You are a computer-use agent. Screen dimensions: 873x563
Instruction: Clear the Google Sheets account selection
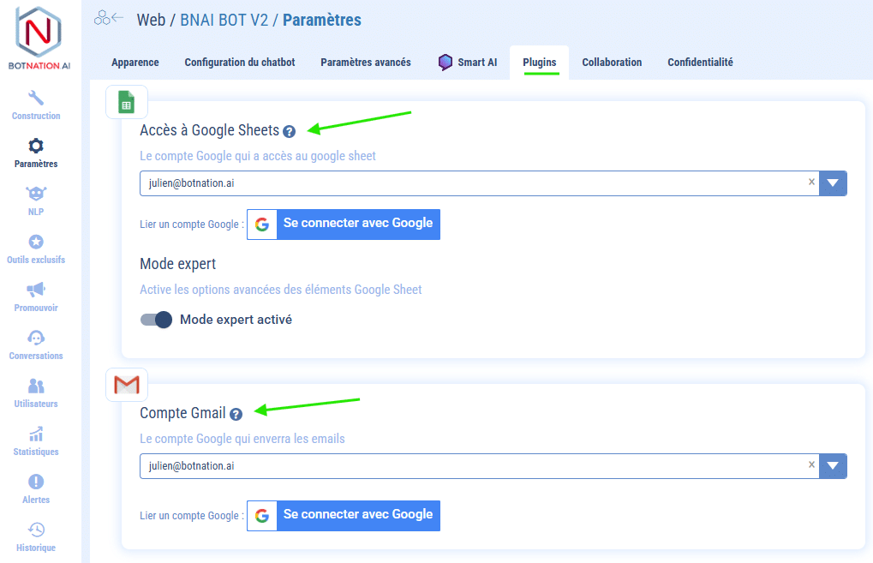[x=811, y=182]
